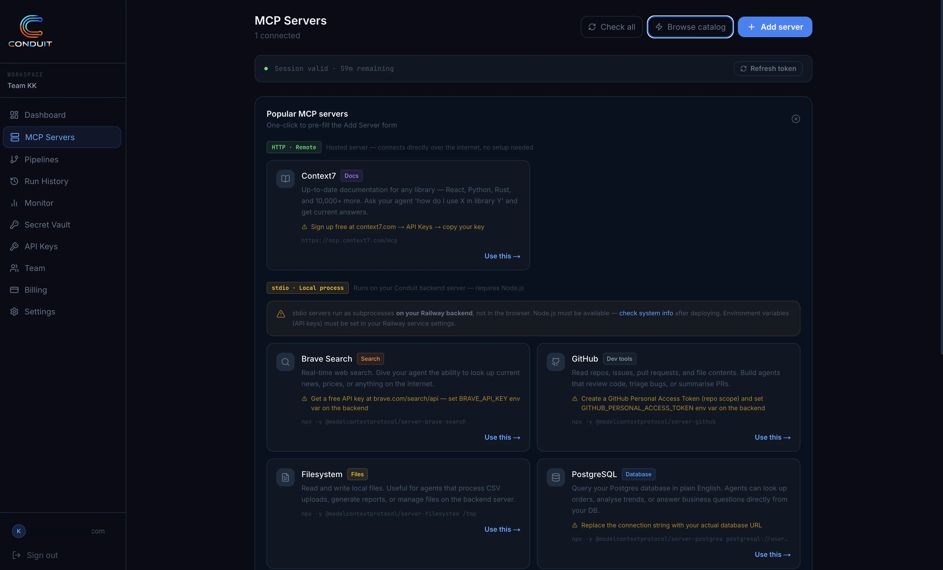Viewport: 943px width, 570px height.
Task: Click the PostgreSQL database icon
Action: click(555, 477)
